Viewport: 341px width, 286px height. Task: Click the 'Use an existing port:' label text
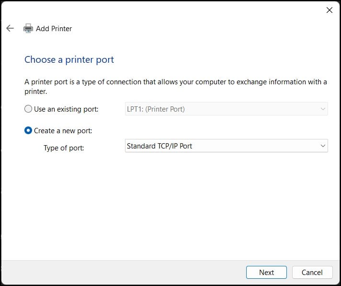[66, 109]
